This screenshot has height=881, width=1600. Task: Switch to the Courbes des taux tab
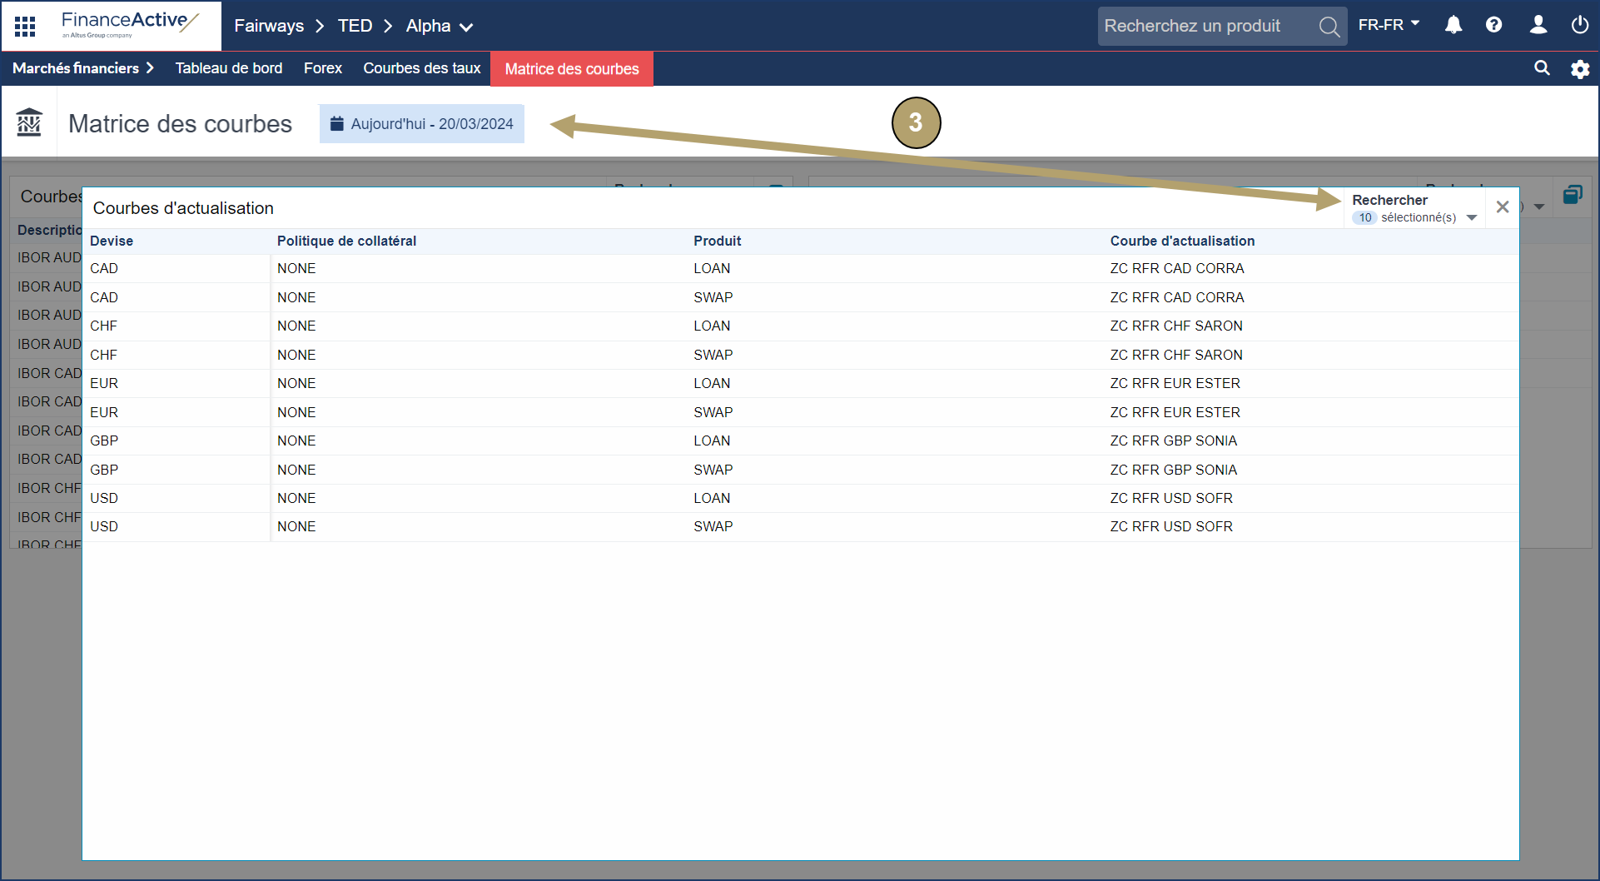coord(421,68)
